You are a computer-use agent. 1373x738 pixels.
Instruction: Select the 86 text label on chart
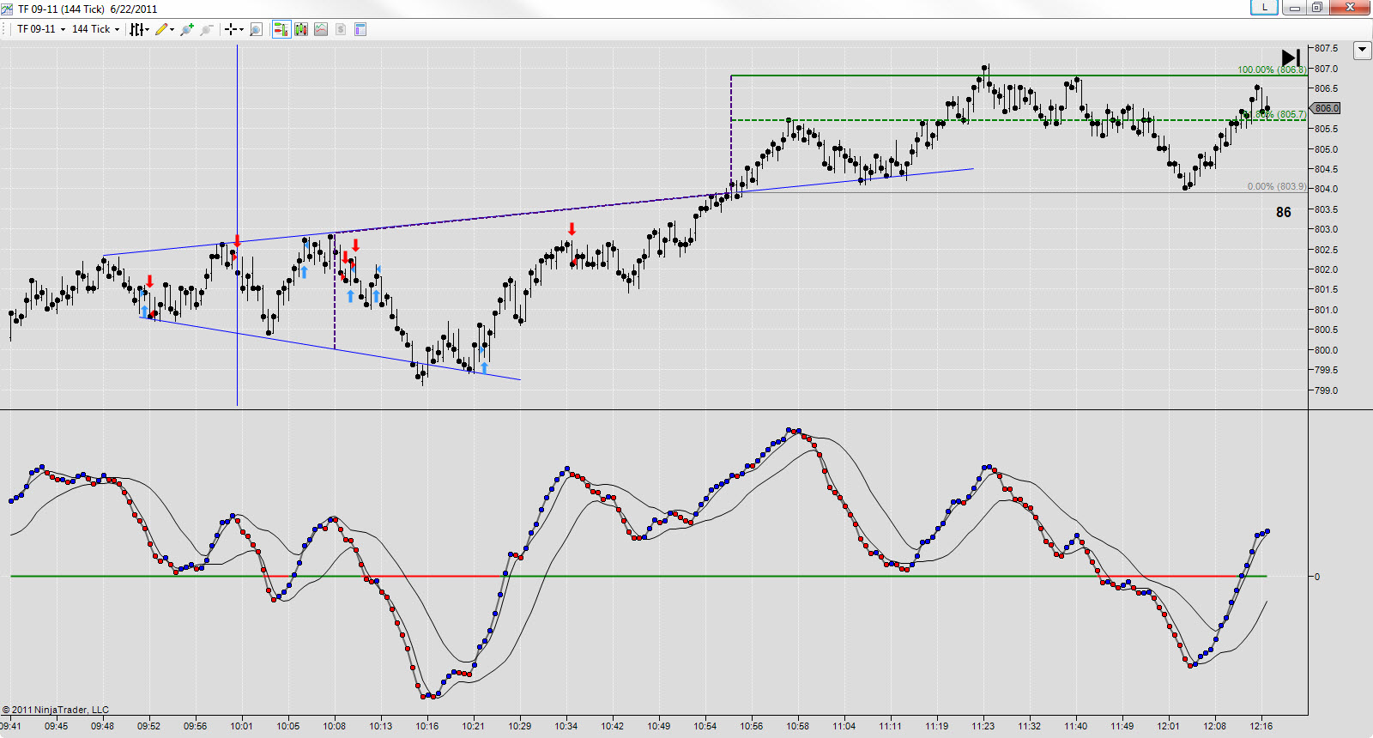[1283, 212]
